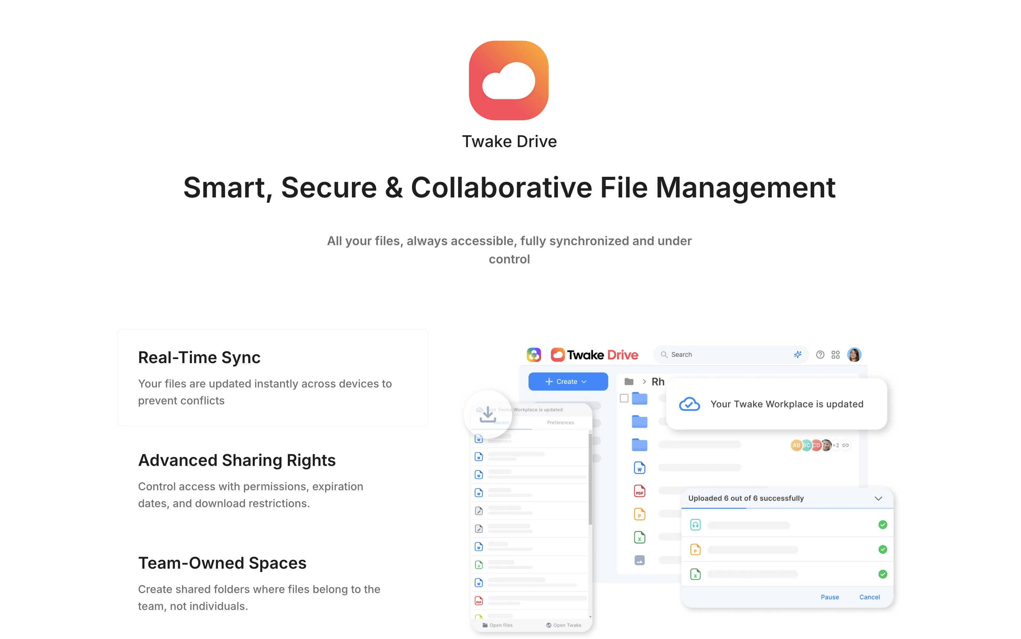Click the AB avatar on the shared folder row
Image resolution: width=1021 pixels, height=639 pixels.
click(x=796, y=445)
